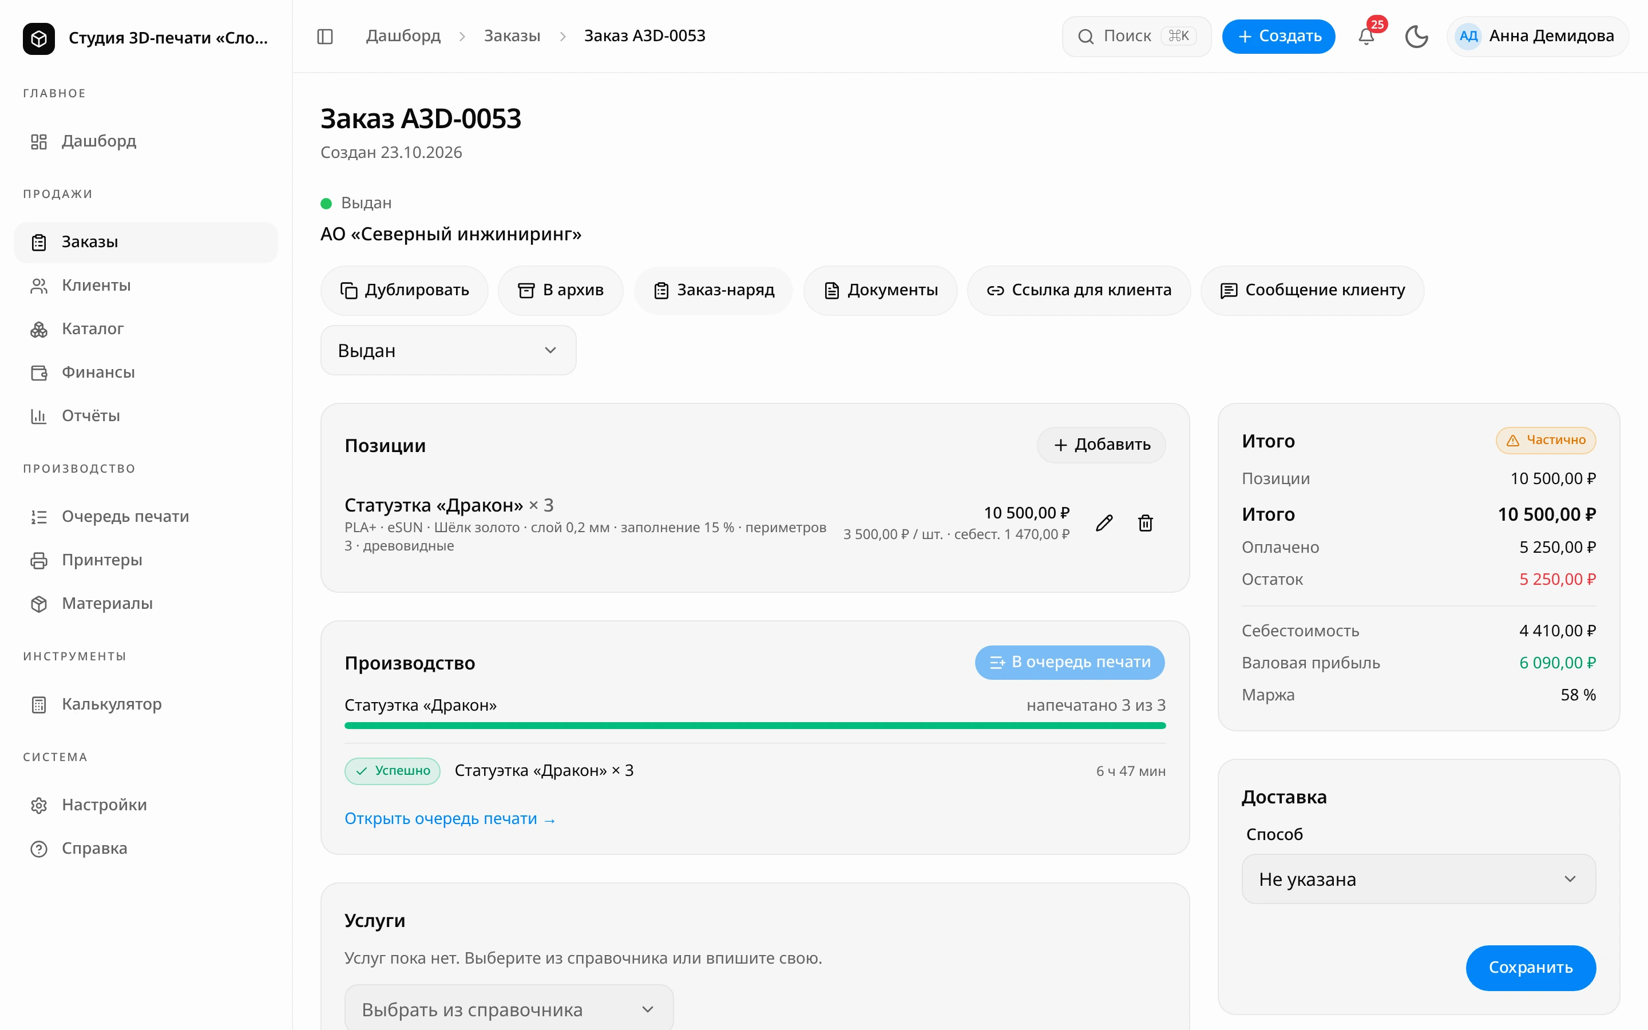Switch to dark mode moon icon
The image size is (1648, 1030).
(1416, 36)
